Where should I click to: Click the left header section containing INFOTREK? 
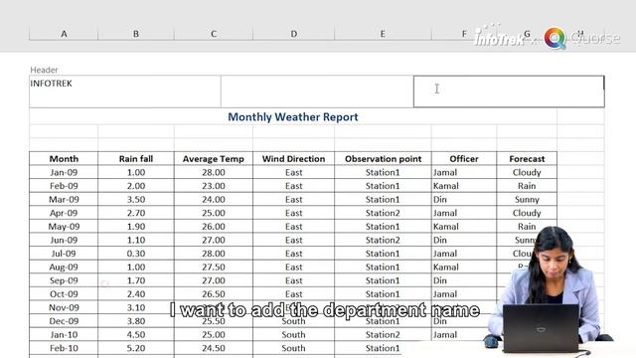[x=125, y=91]
